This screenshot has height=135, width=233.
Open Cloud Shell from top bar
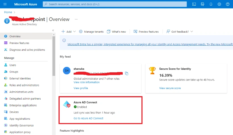click(194, 4)
